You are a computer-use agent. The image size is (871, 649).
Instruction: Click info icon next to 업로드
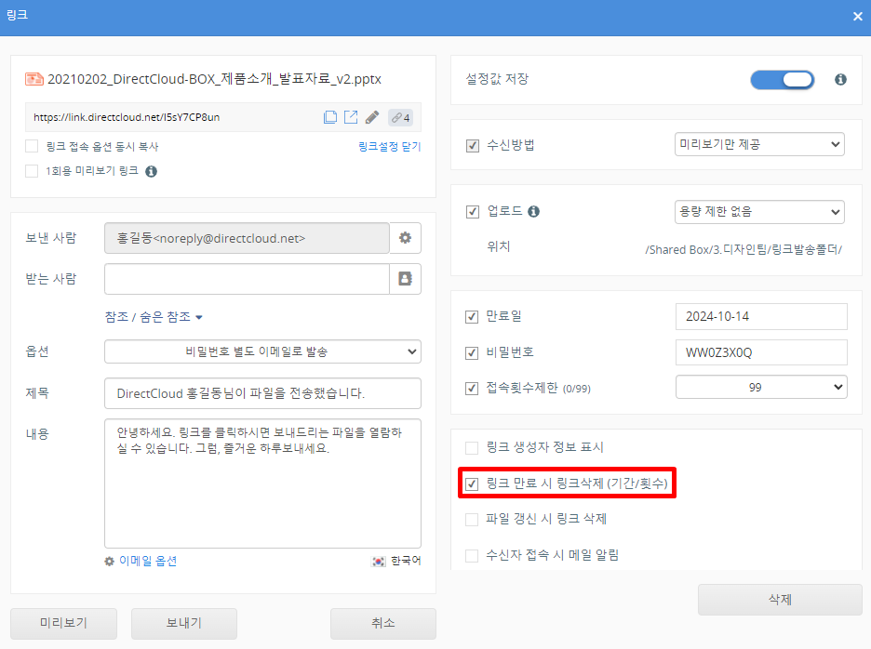tap(533, 212)
